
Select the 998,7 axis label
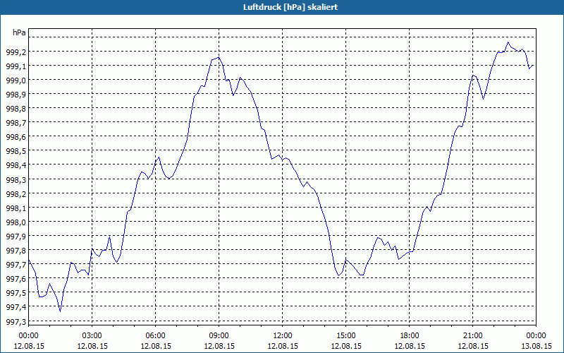(x=16, y=123)
